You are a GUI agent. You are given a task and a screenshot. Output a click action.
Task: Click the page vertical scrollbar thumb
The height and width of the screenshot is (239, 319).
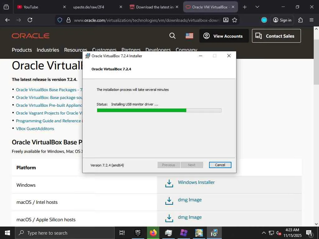click(x=316, y=62)
